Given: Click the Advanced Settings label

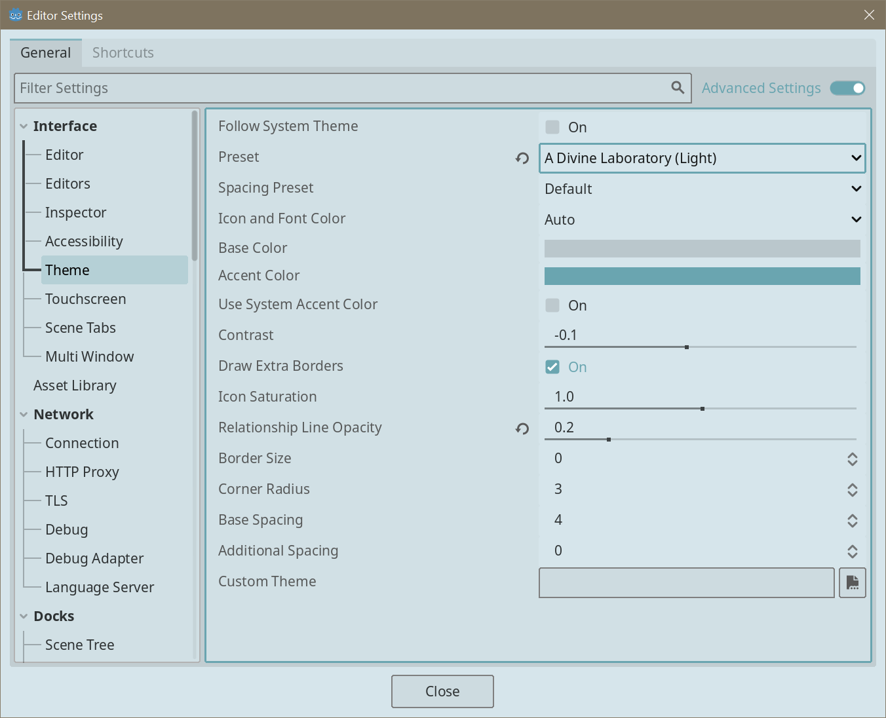Looking at the screenshot, I should click(761, 88).
